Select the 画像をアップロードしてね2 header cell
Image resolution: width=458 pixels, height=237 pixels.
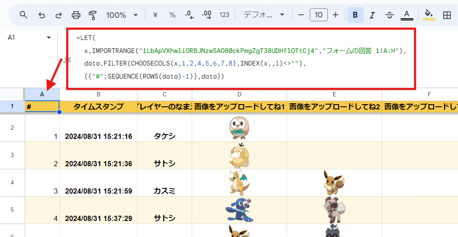click(334, 106)
